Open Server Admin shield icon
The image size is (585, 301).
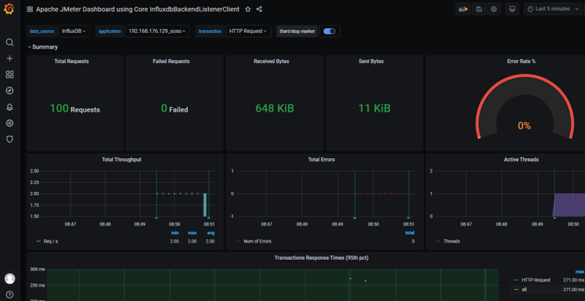coord(9,139)
